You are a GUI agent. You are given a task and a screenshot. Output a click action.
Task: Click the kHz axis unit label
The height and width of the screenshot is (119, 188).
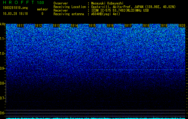point(3,24)
